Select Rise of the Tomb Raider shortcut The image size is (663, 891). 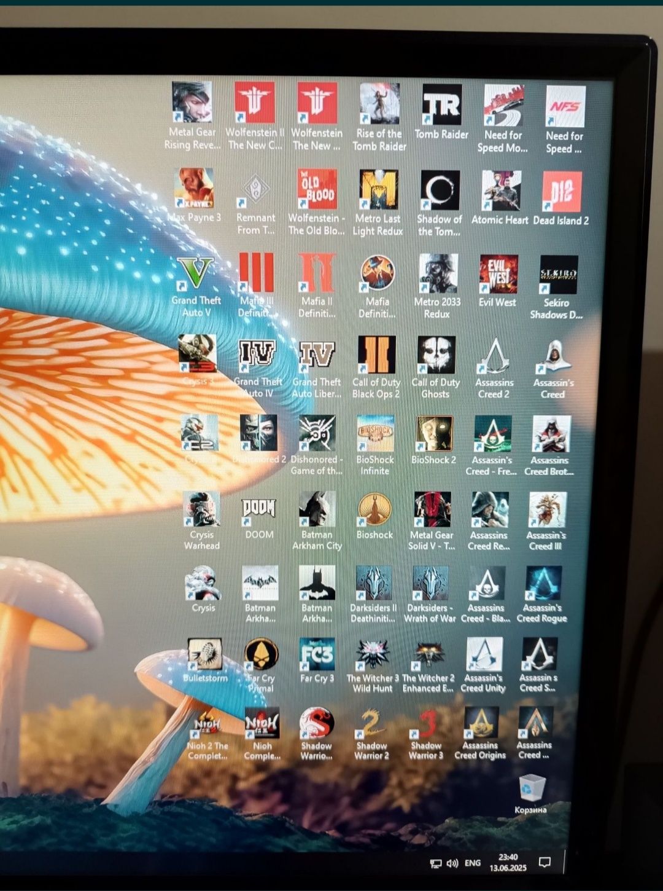pyautogui.click(x=379, y=104)
